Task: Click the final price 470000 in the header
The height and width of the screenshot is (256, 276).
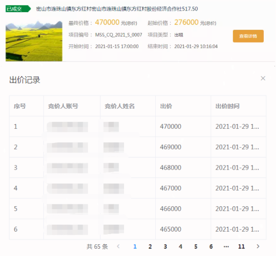Action: (x=107, y=22)
